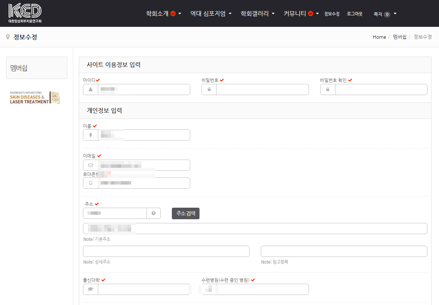Click the phone icon beside 휴대폰번호 field
This screenshot has width=439, height=305.
pyautogui.click(x=90, y=183)
